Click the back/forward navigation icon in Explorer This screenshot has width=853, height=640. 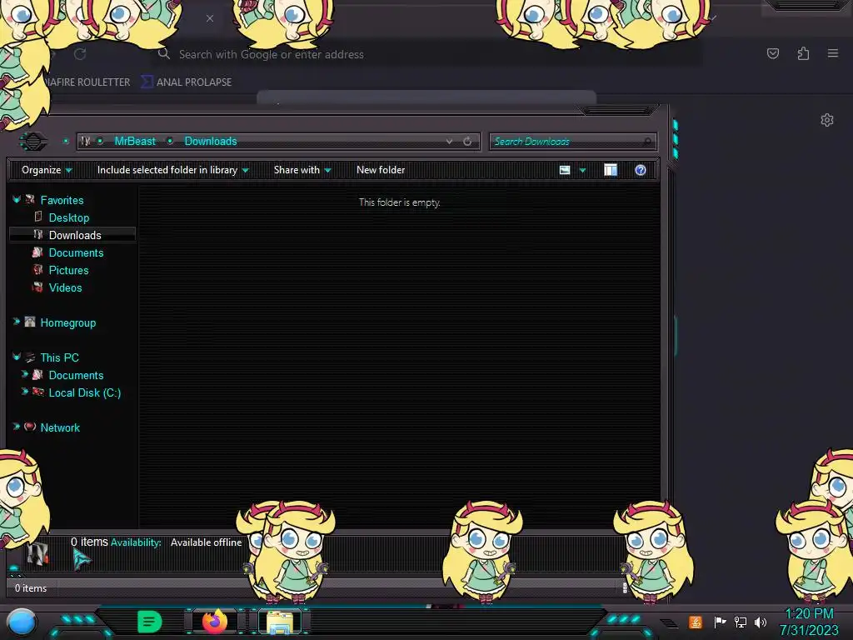pos(33,142)
